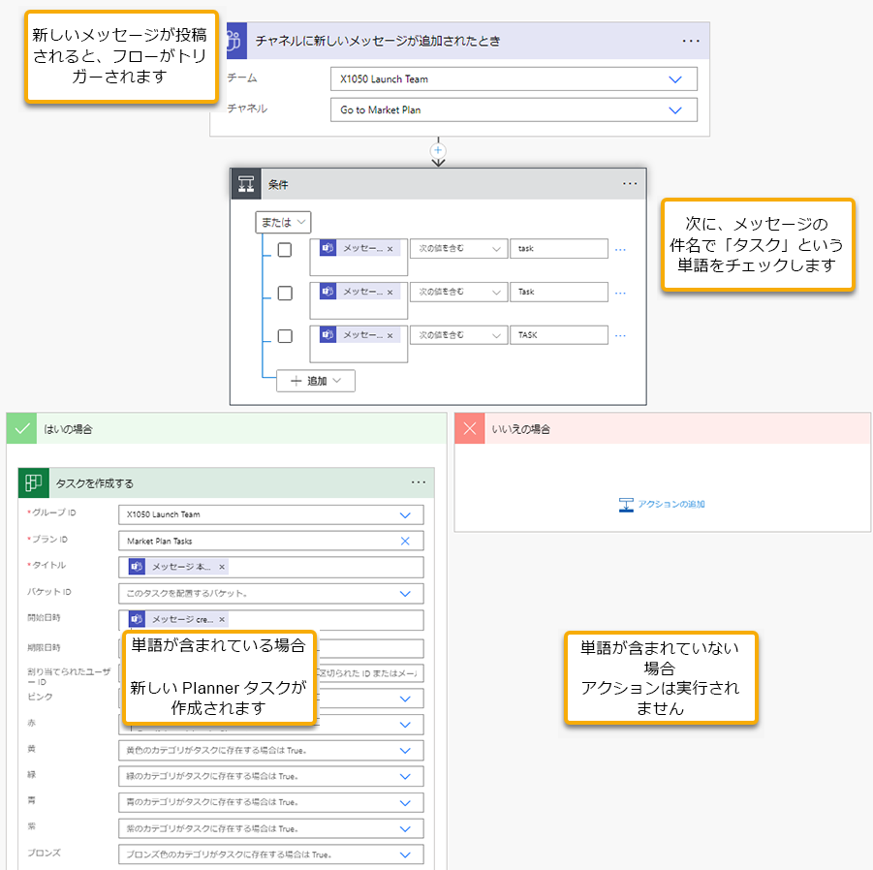Click the uppercase 'TASK' value field
The width and height of the screenshot is (873, 870).
coord(558,335)
